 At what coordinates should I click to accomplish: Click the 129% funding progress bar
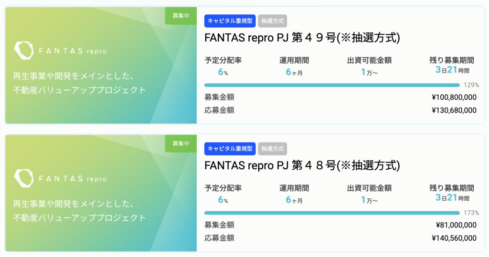click(332, 85)
